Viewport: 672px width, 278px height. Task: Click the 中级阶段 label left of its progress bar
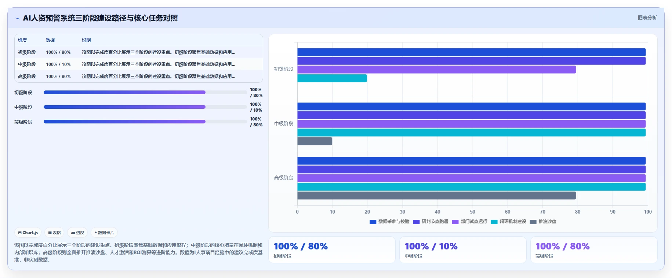coord(23,107)
